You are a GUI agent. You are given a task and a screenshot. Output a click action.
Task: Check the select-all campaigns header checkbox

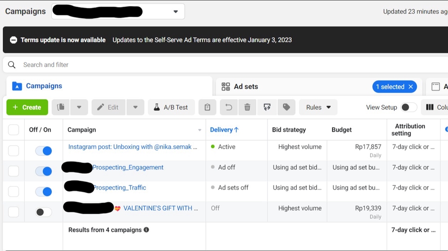tap(14, 129)
